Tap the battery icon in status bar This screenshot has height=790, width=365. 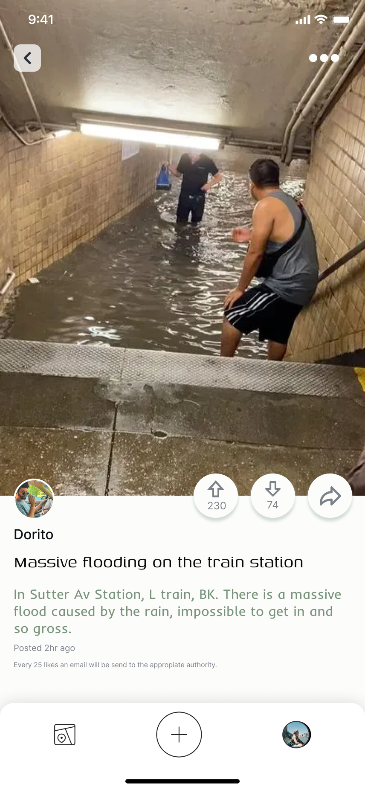click(x=341, y=19)
